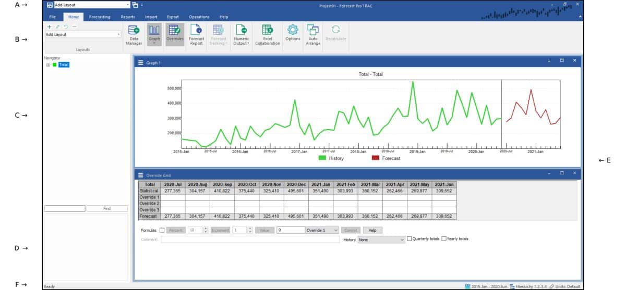The image size is (626, 290).
Task: Check the Quarterly totals box
Action: pyautogui.click(x=410, y=239)
